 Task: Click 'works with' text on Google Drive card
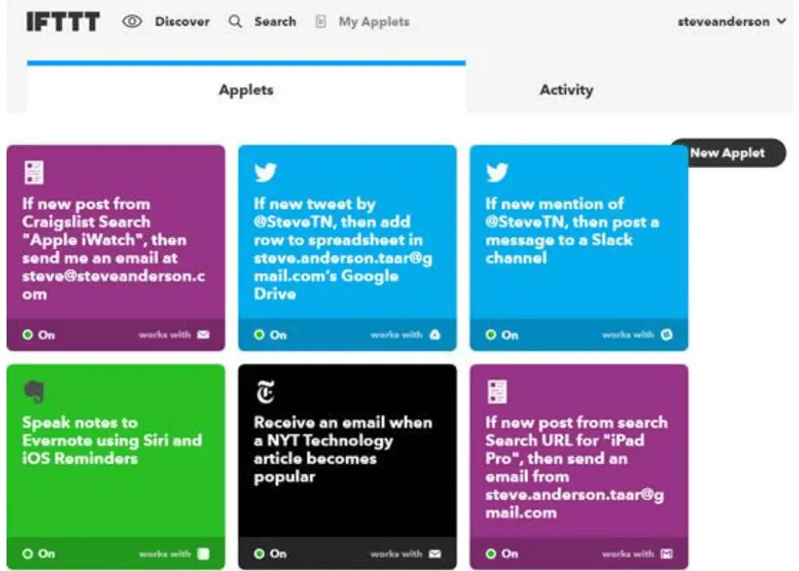[397, 334]
